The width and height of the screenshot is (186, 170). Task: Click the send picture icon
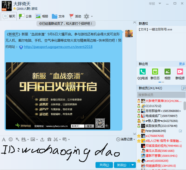tap(33, 139)
